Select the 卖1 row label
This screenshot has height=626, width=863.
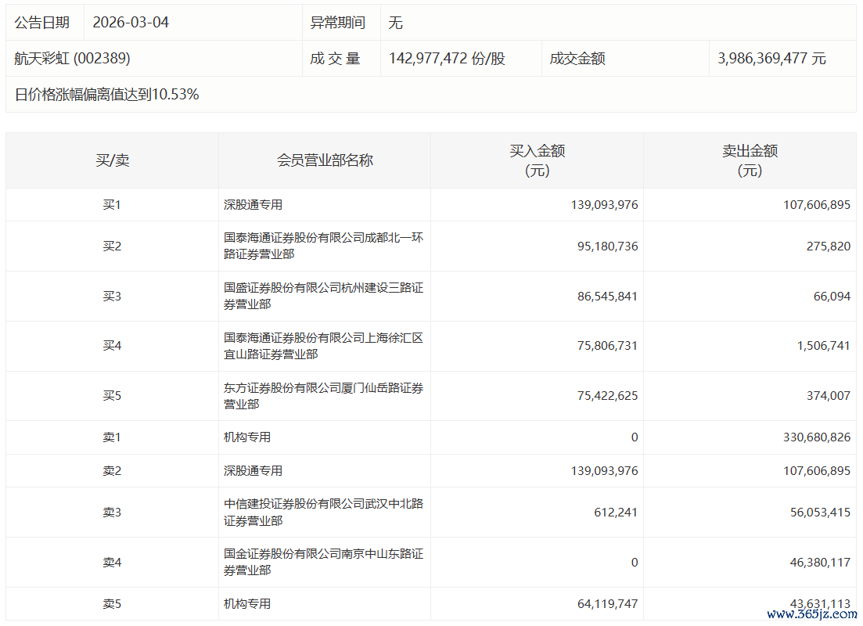(112, 437)
